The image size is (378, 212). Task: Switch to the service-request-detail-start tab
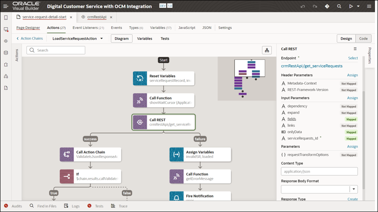pyautogui.click(x=44, y=17)
